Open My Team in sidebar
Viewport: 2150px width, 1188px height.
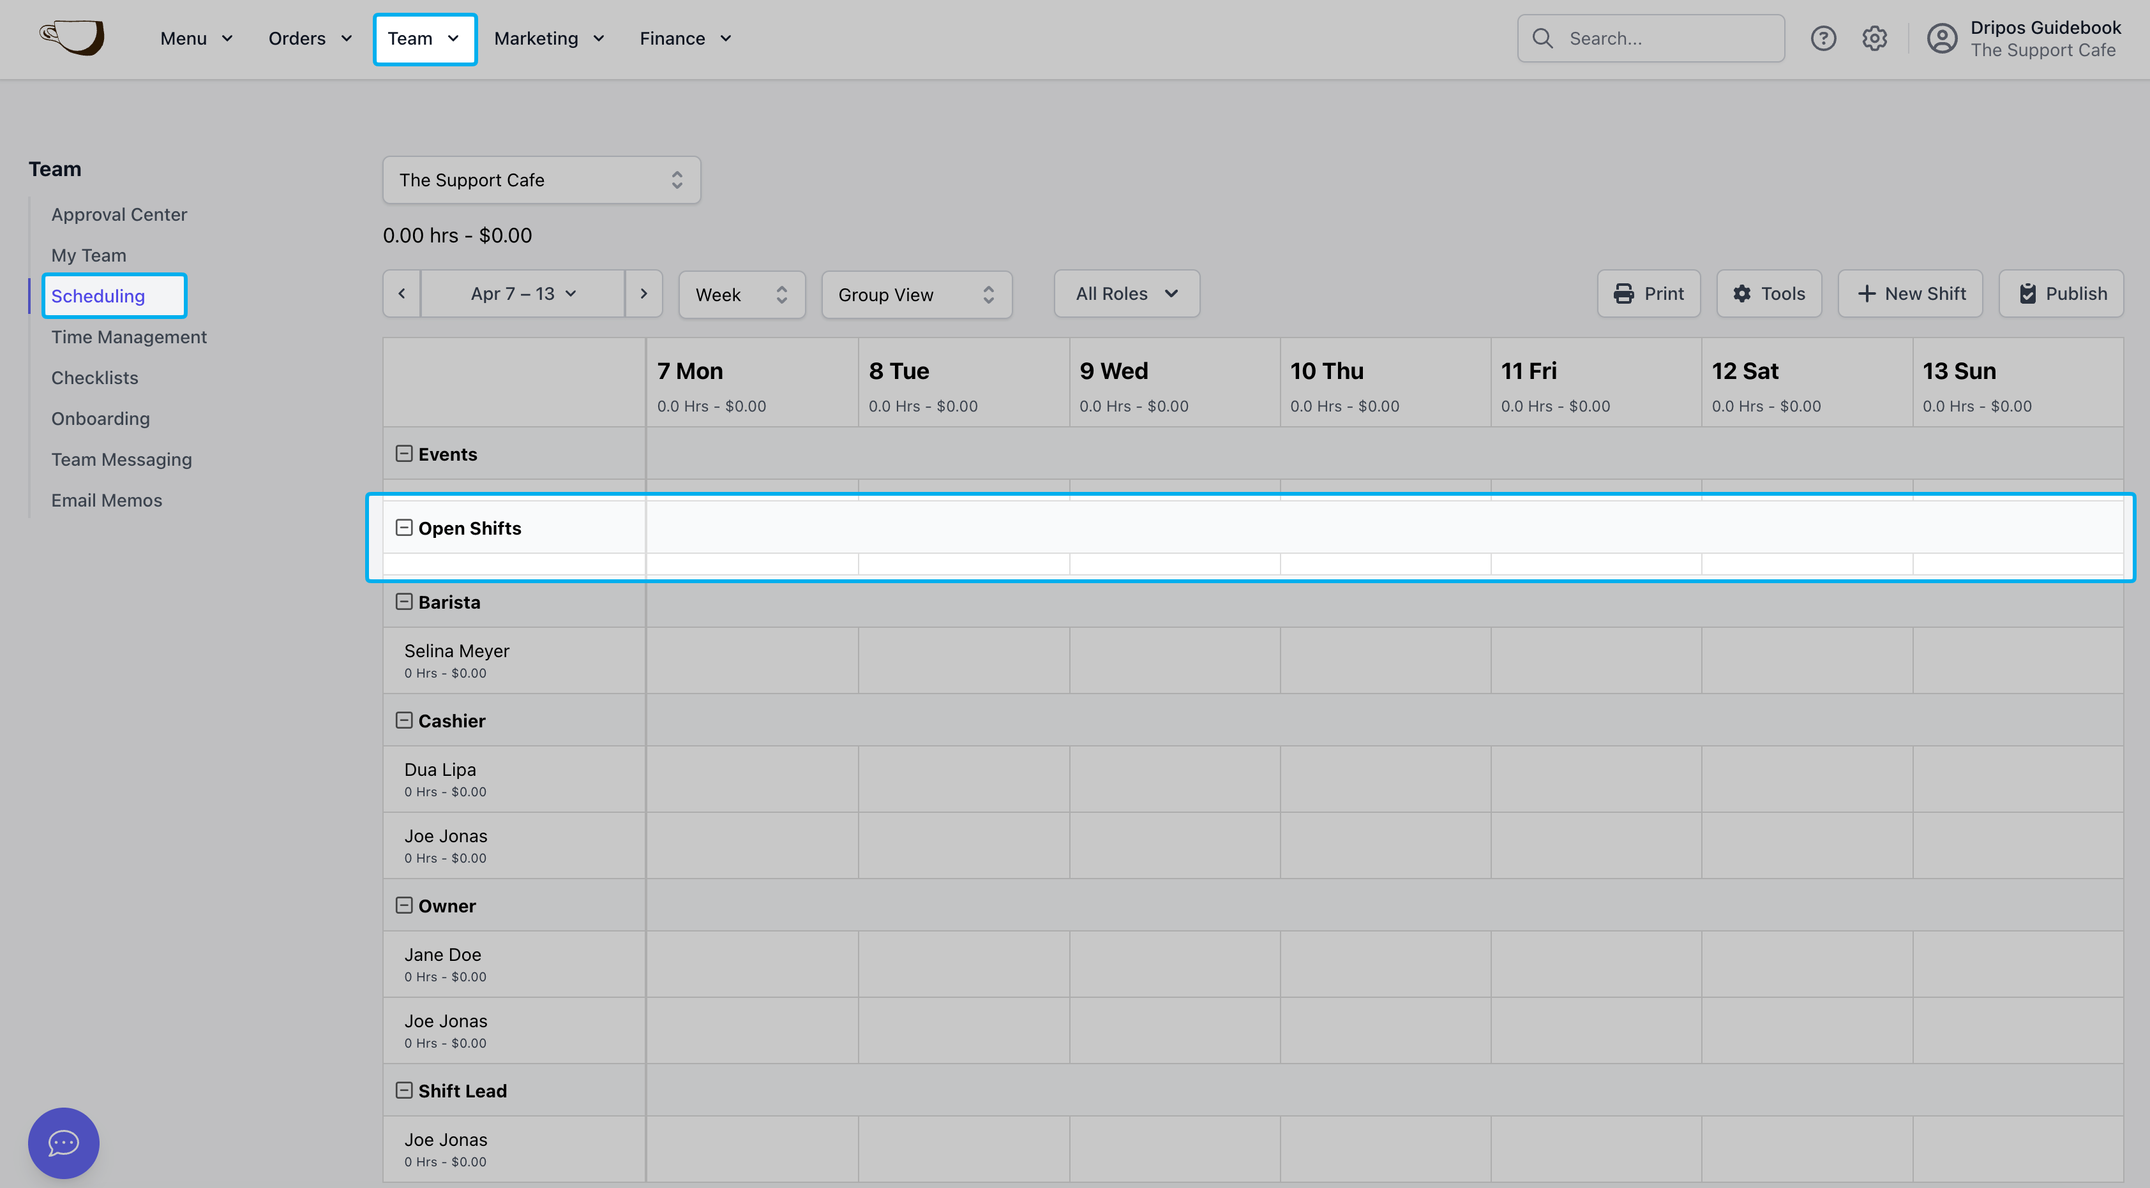(x=89, y=255)
